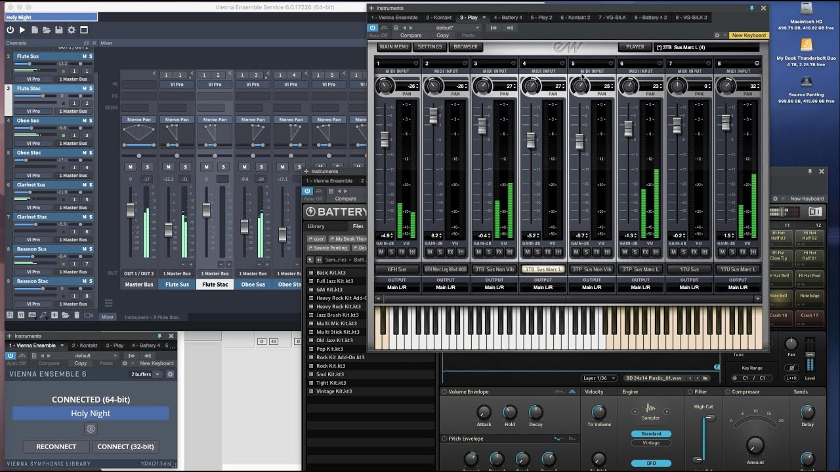Open the Main L/R output selector of Play channel 1
The height and width of the screenshot is (472, 840).
click(397, 287)
